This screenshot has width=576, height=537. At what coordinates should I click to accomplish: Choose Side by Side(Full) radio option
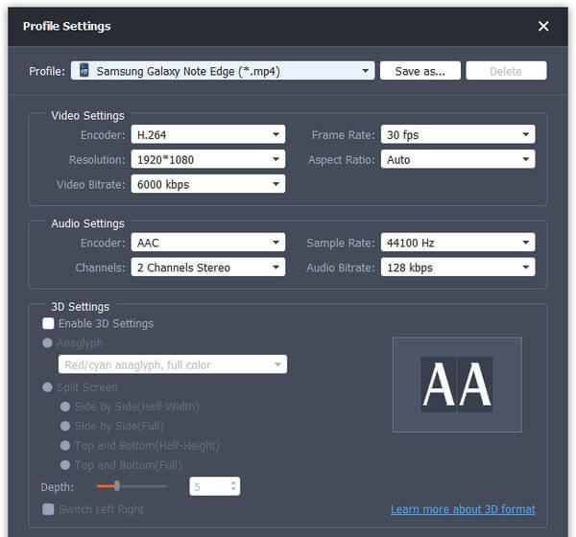tap(65, 426)
